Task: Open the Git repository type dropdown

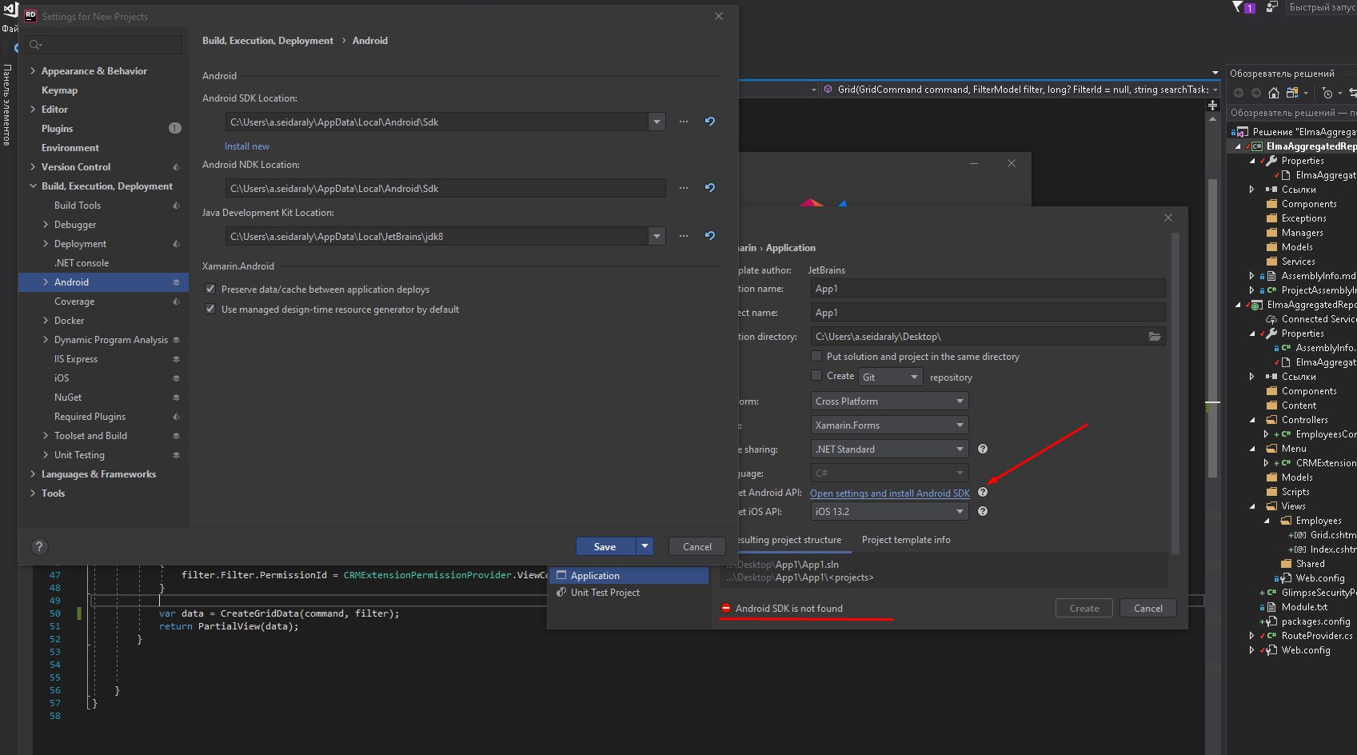Action: click(892, 377)
